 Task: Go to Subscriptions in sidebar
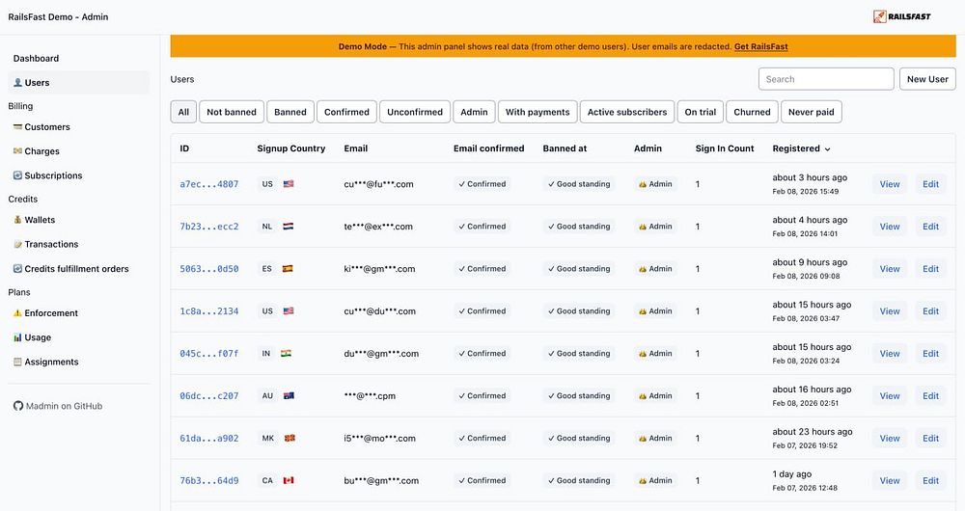click(x=53, y=175)
